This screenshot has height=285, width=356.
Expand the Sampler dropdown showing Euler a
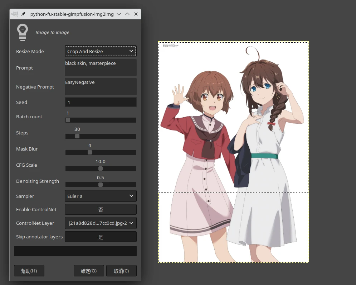click(x=101, y=196)
